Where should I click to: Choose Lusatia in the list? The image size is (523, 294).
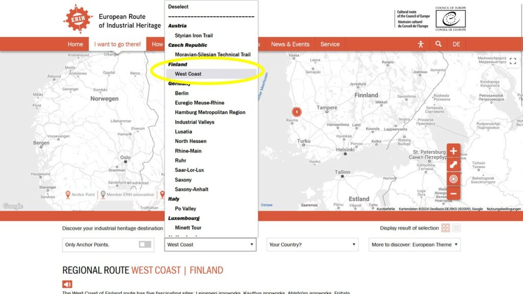(183, 132)
